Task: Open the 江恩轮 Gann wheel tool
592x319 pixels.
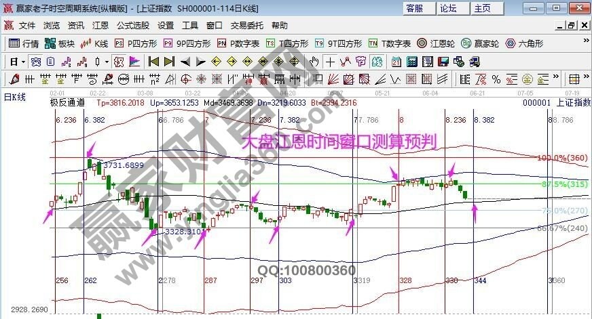Action: 435,43
